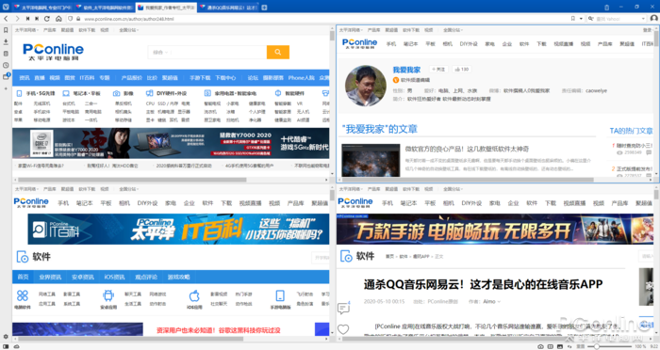Open the Notes side panel

(x=6, y=54)
